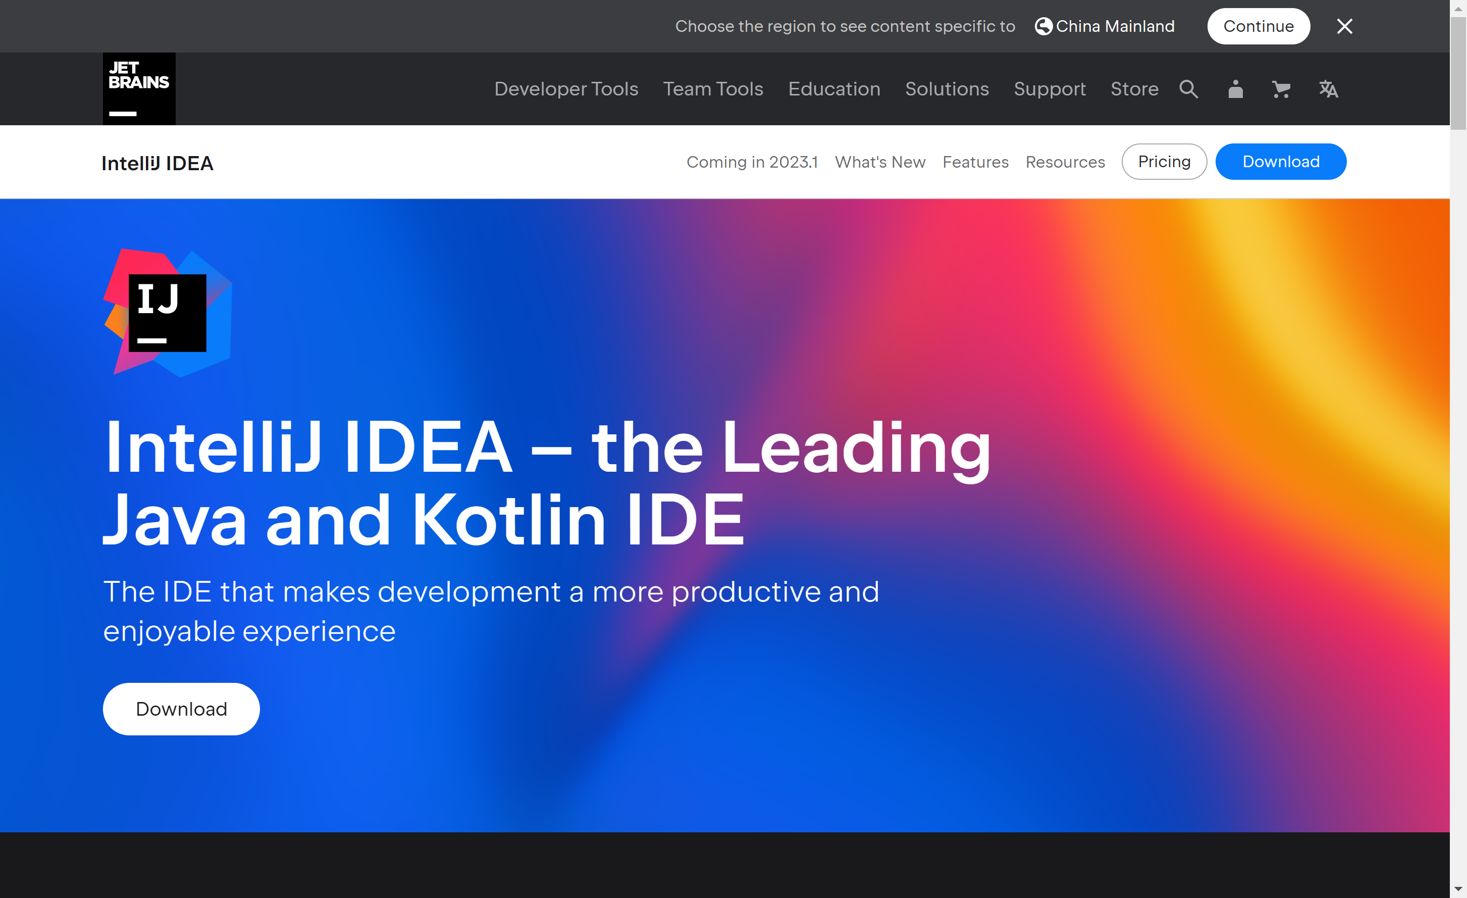The height and width of the screenshot is (898, 1467).
Task: Click the white Download button in hero
Action: pos(181,709)
